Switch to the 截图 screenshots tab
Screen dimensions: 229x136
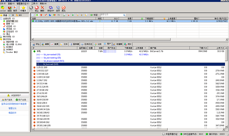click(45, 44)
